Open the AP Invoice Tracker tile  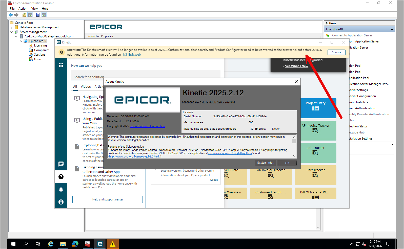[x=316, y=130]
